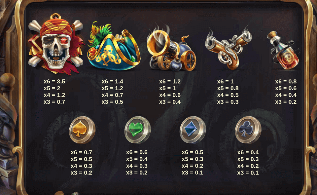Click the green heart coin

pos(137,130)
